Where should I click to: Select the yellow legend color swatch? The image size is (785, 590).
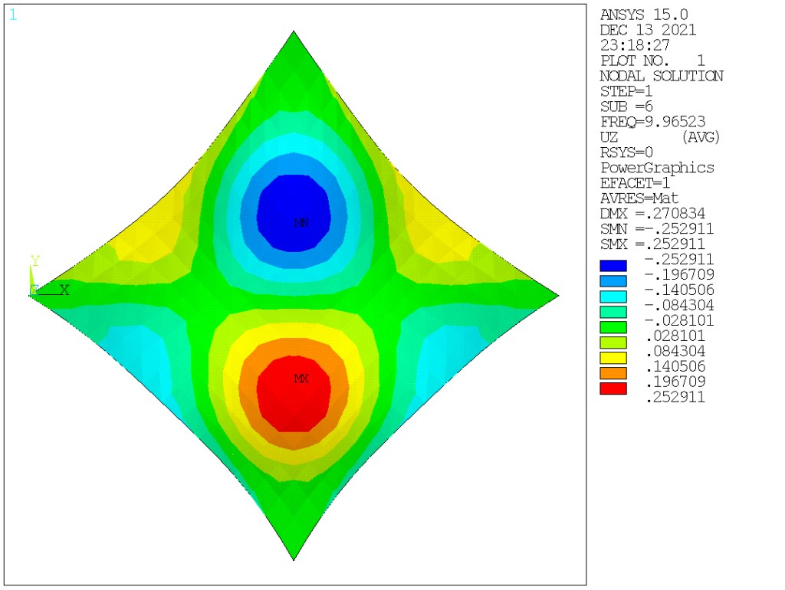tap(613, 358)
